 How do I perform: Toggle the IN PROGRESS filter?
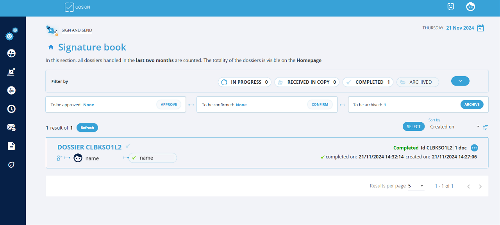(245, 82)
